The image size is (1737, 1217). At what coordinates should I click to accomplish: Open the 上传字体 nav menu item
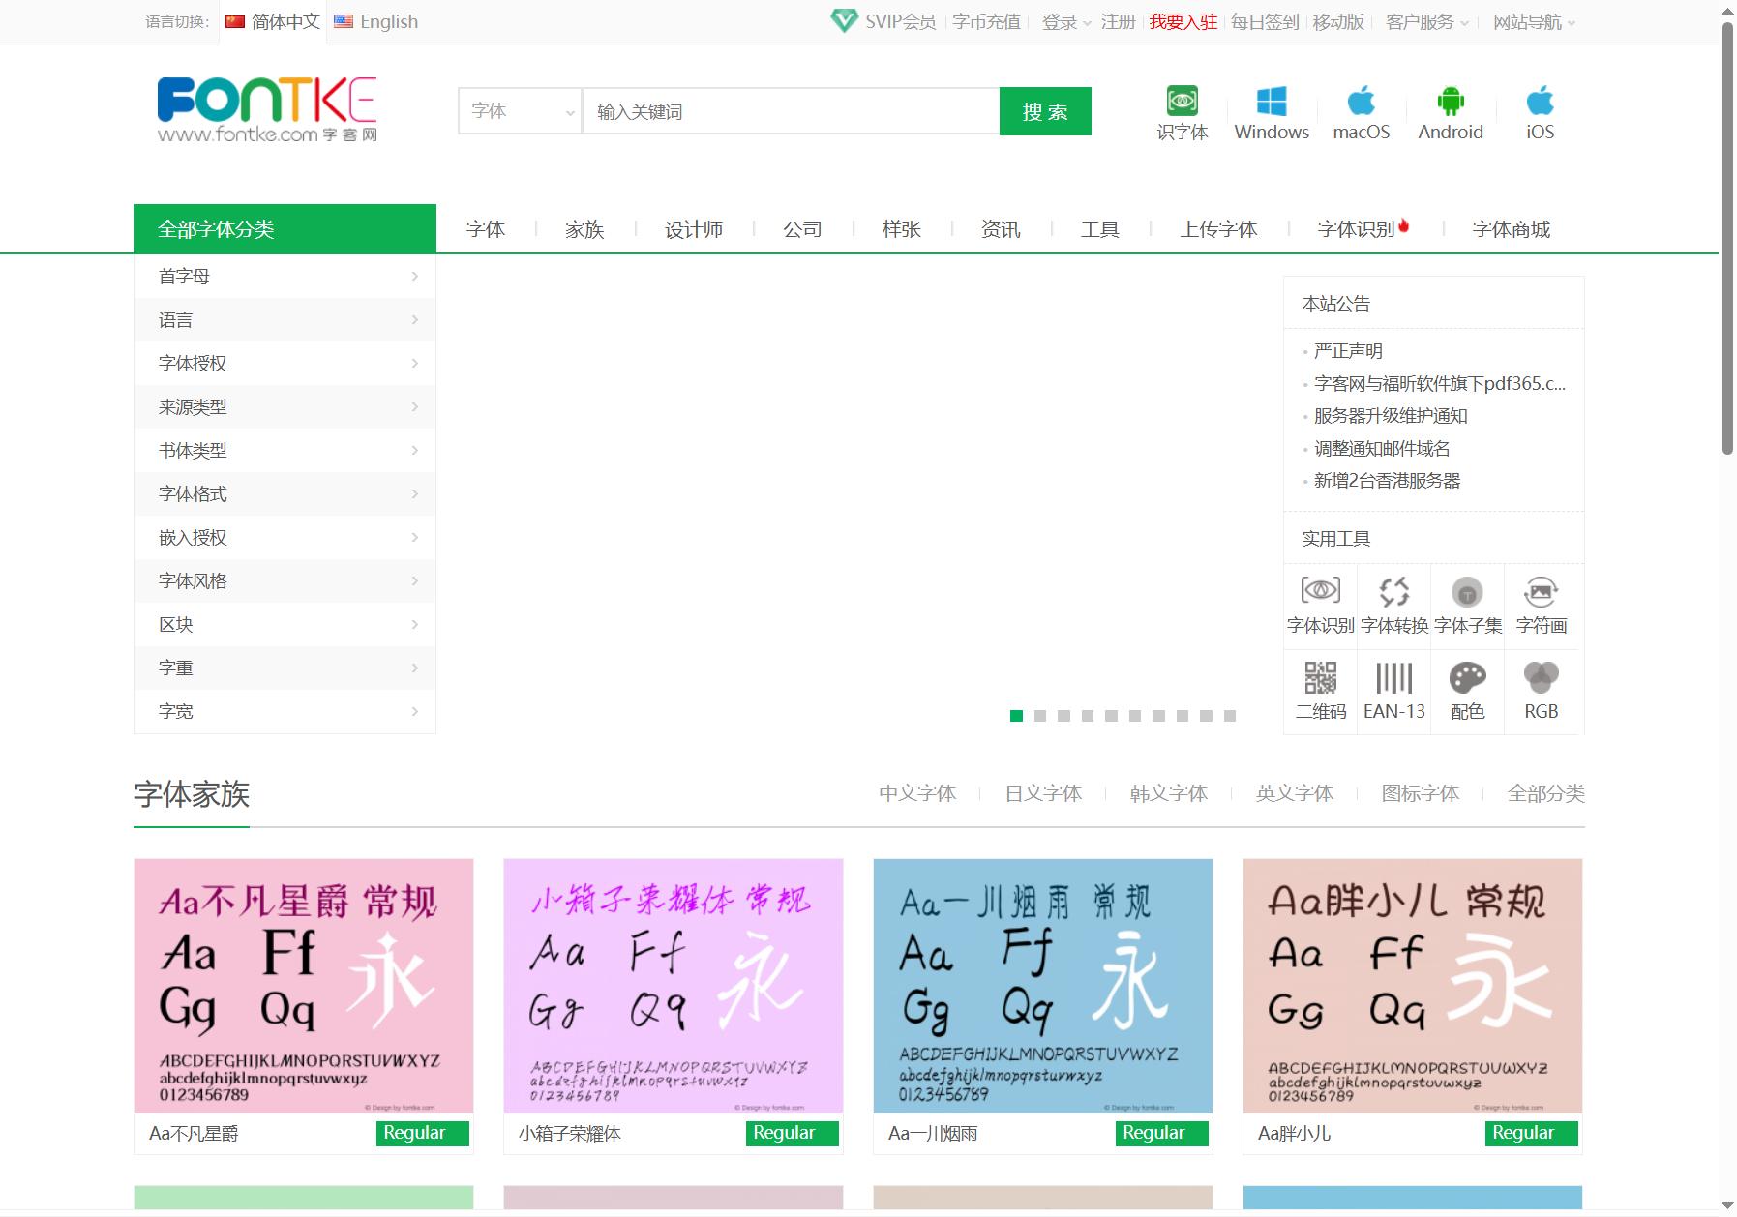click(1218, 229)
